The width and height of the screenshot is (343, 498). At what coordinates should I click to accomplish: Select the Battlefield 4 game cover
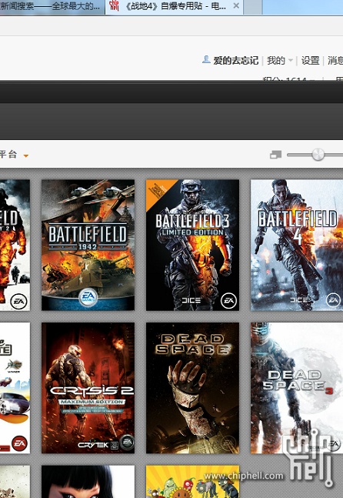297,245
